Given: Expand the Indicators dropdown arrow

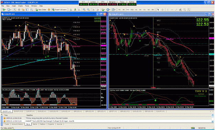Looking at the screenshot, I should coord(105,10).
